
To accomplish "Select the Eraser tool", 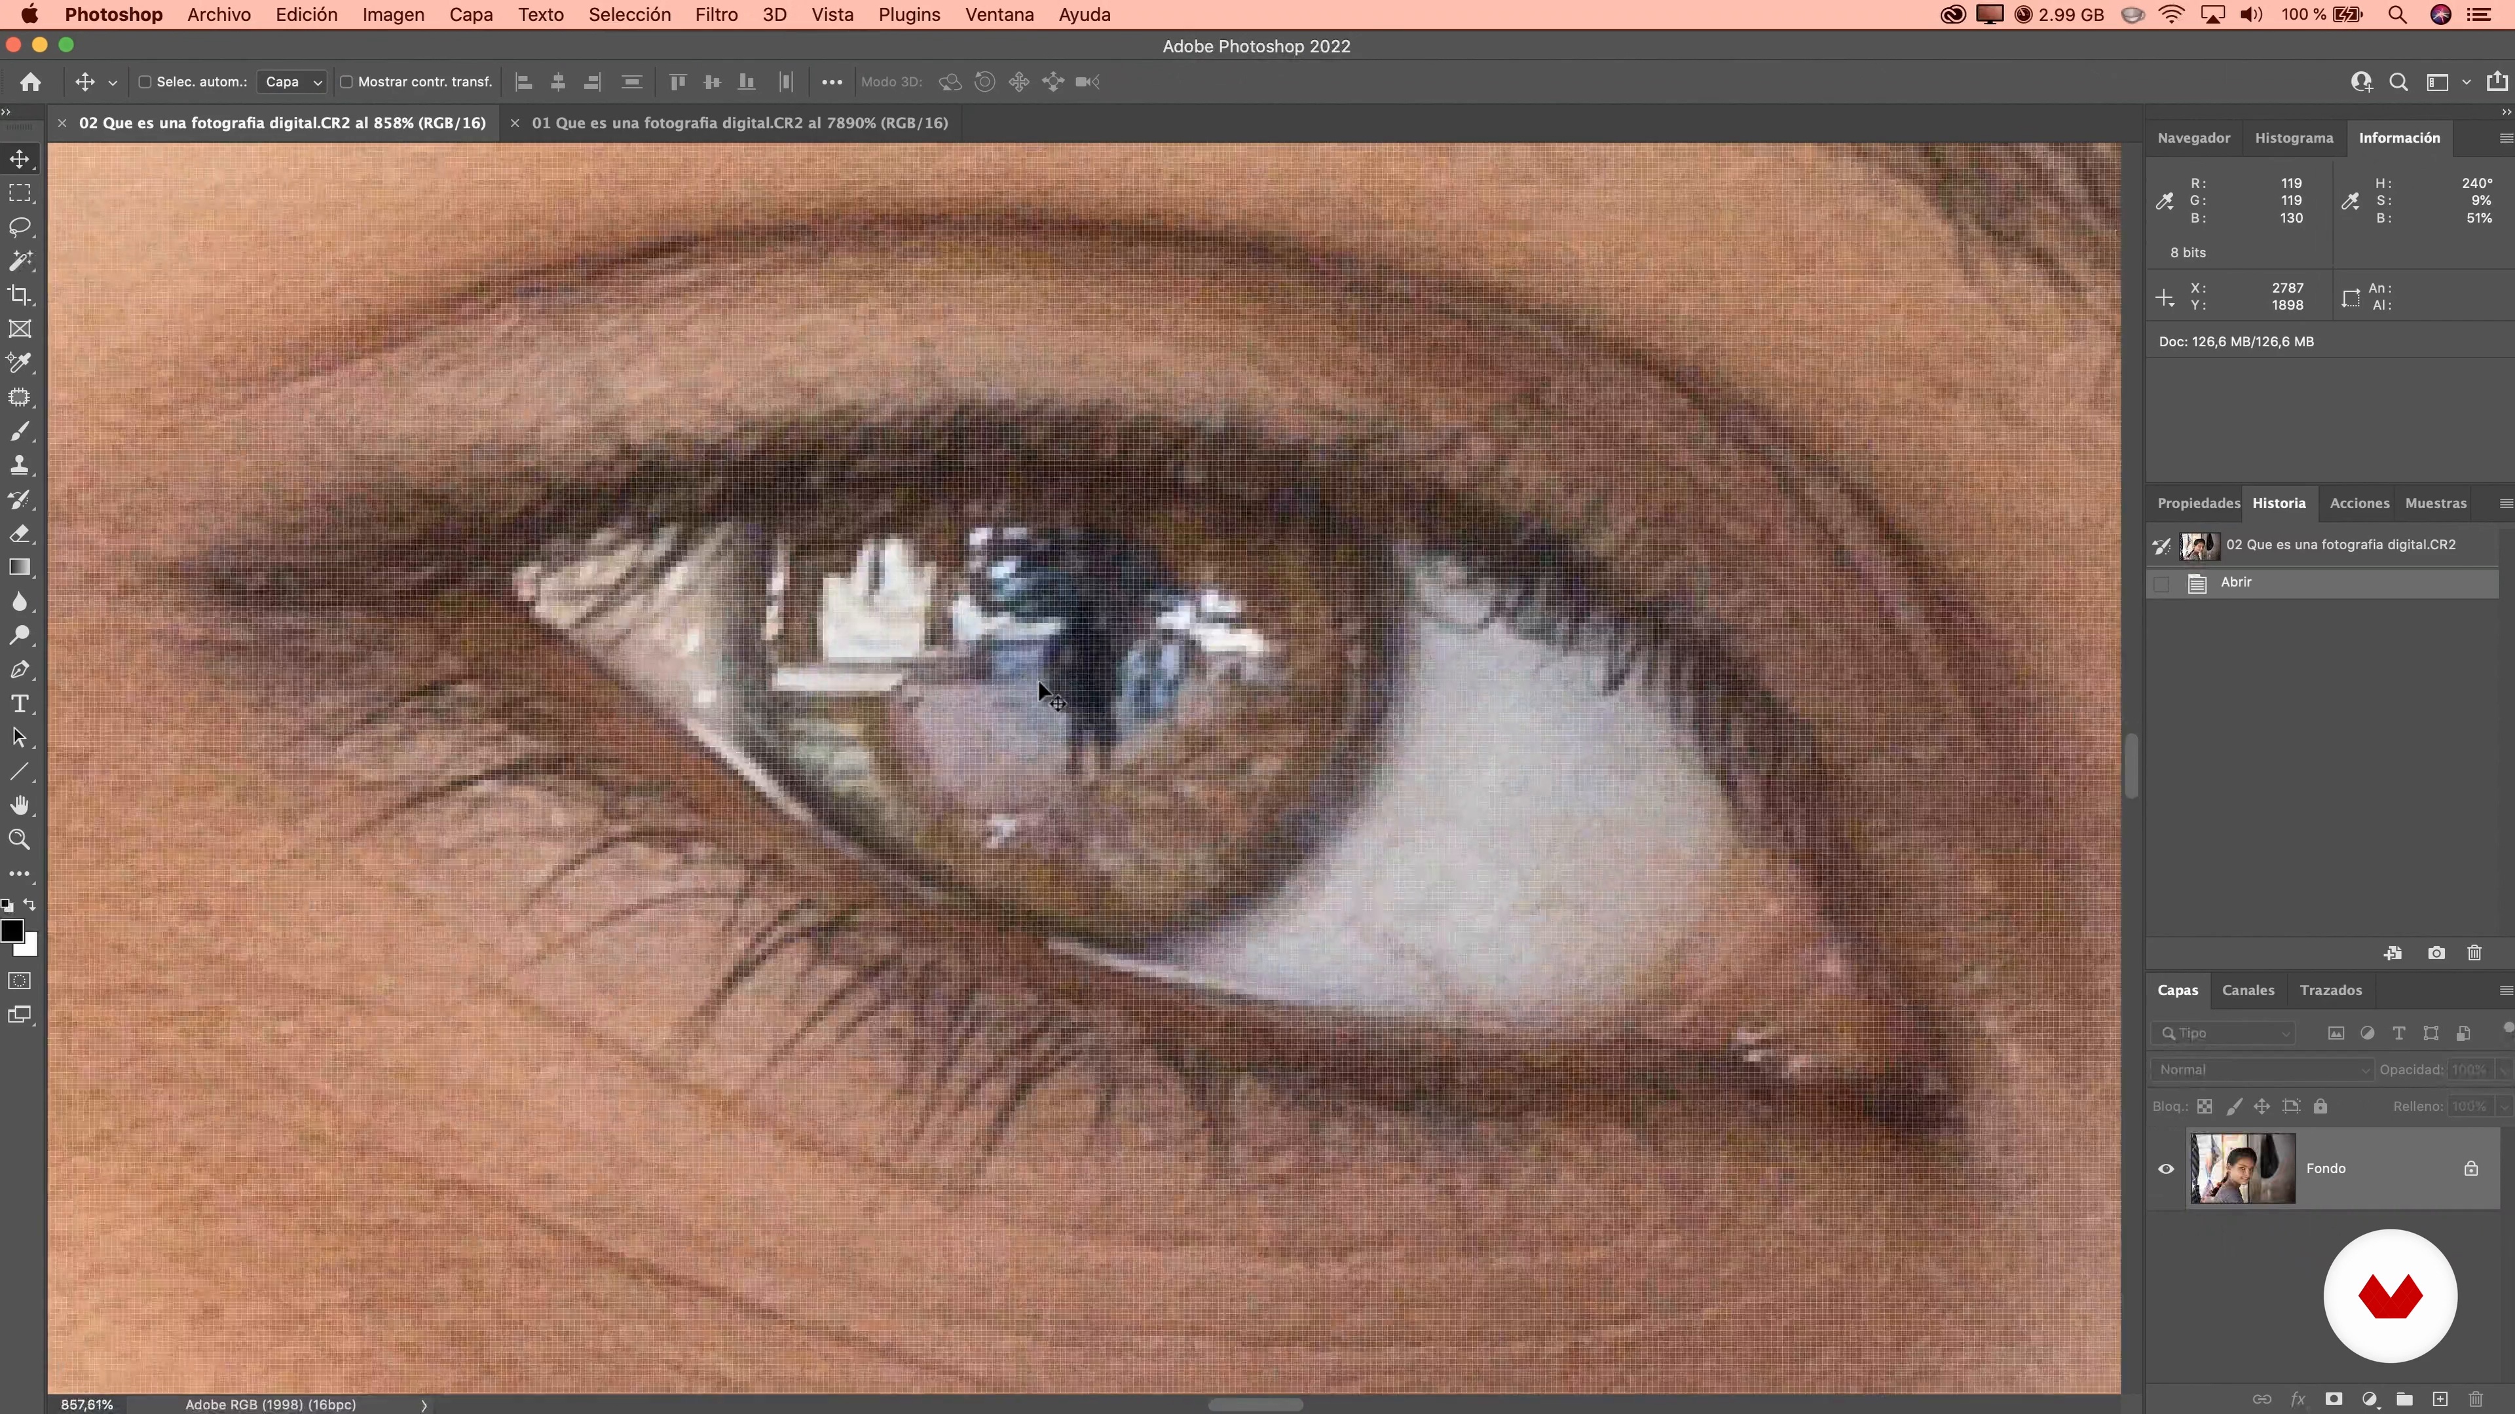I will [x=20, y=534].
